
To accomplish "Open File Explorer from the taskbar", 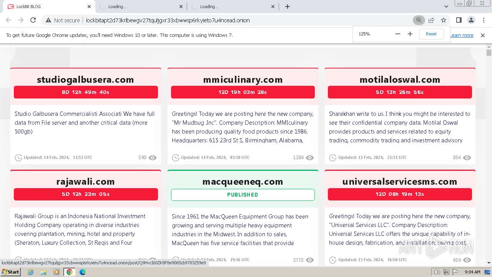I will (x=43, y=272).
